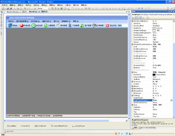
Task: Click the Undo icon in Visual Studio toolbar
Action: [x=25, y=8]
